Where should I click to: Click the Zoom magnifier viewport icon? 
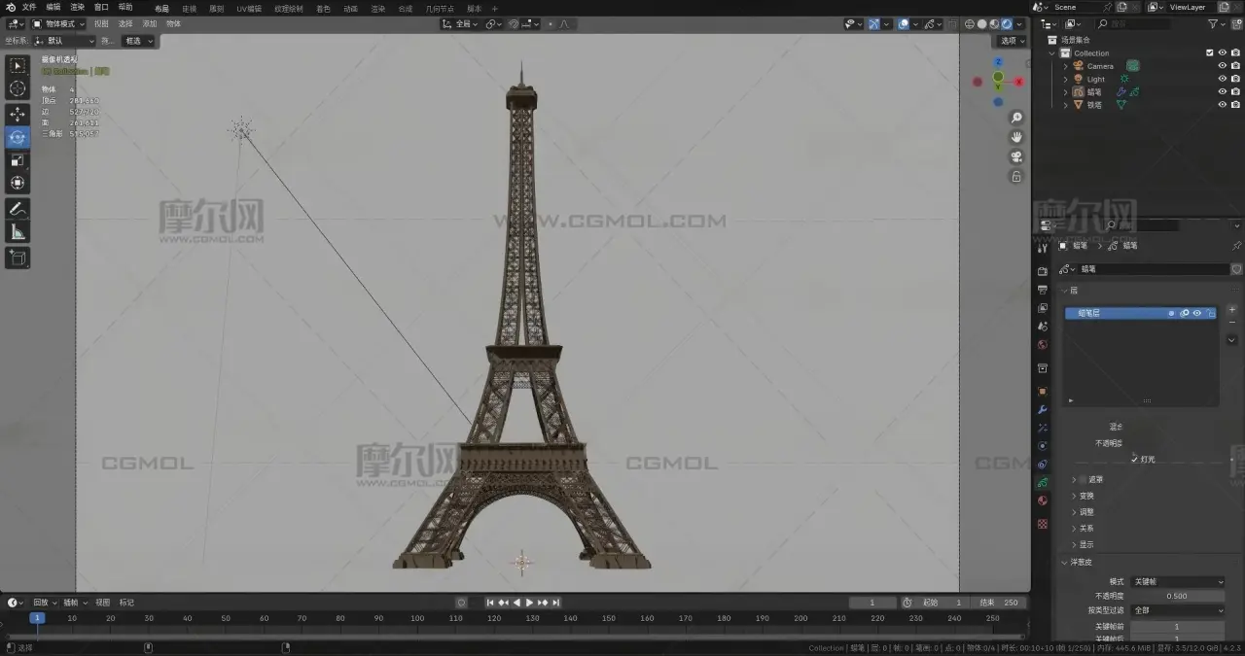pyautogui.click(x=1016, y=118)
